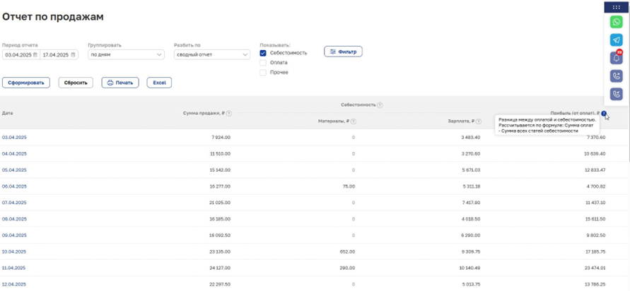The image size is (630, 291).
Task: Click sales sum cell 21 025.00
Action: pyautogui.click(x=220, y=203)
